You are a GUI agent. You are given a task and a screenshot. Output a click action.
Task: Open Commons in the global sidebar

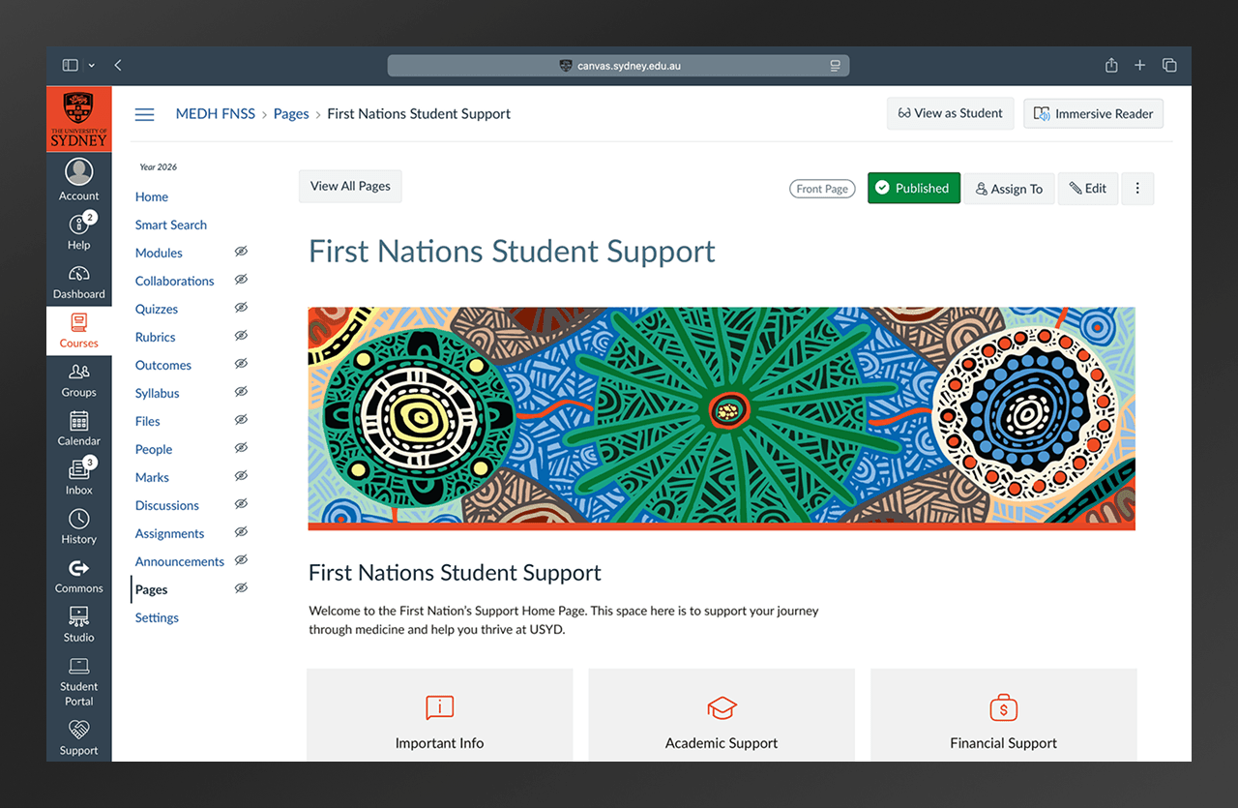click(78, 577)
